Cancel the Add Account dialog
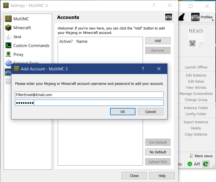This screenshot has width=216, height=182. (x=151, y=112)
